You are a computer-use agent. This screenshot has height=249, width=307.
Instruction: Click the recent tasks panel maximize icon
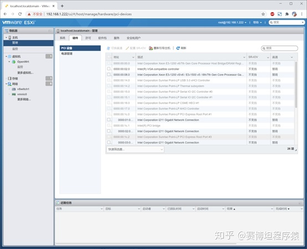(x=300, y=203)
